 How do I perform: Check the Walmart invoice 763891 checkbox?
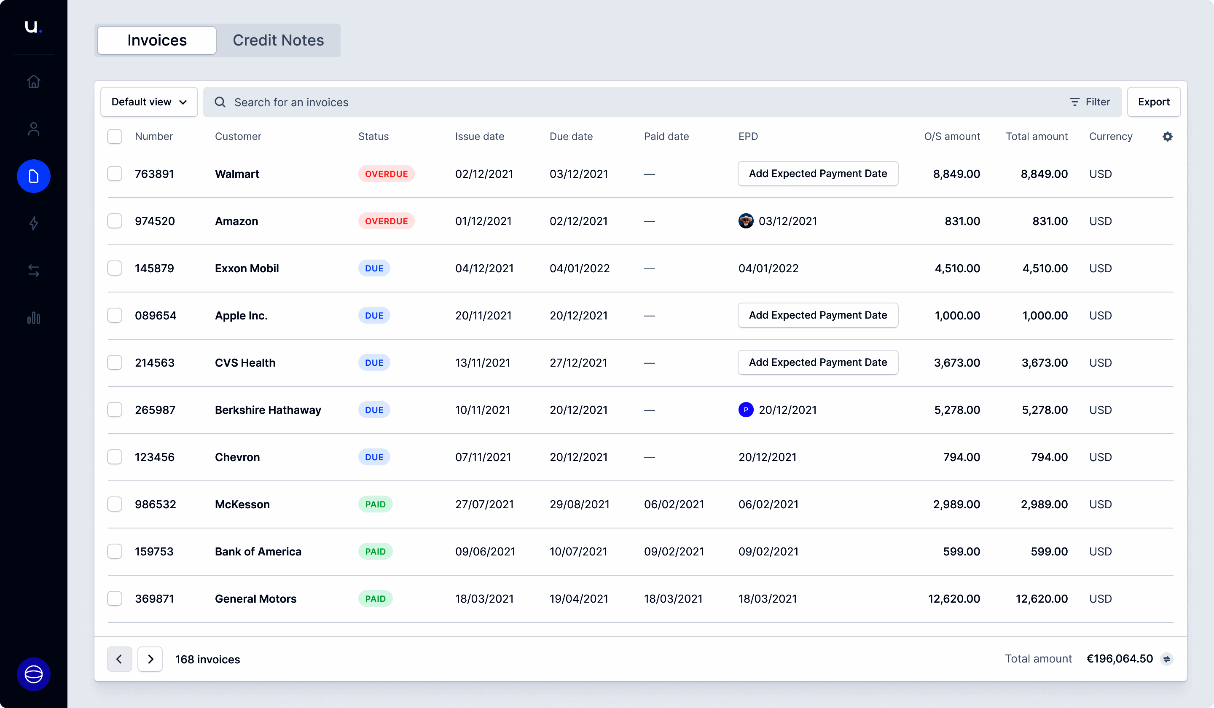pyautogui.click(x=115, y=174)
